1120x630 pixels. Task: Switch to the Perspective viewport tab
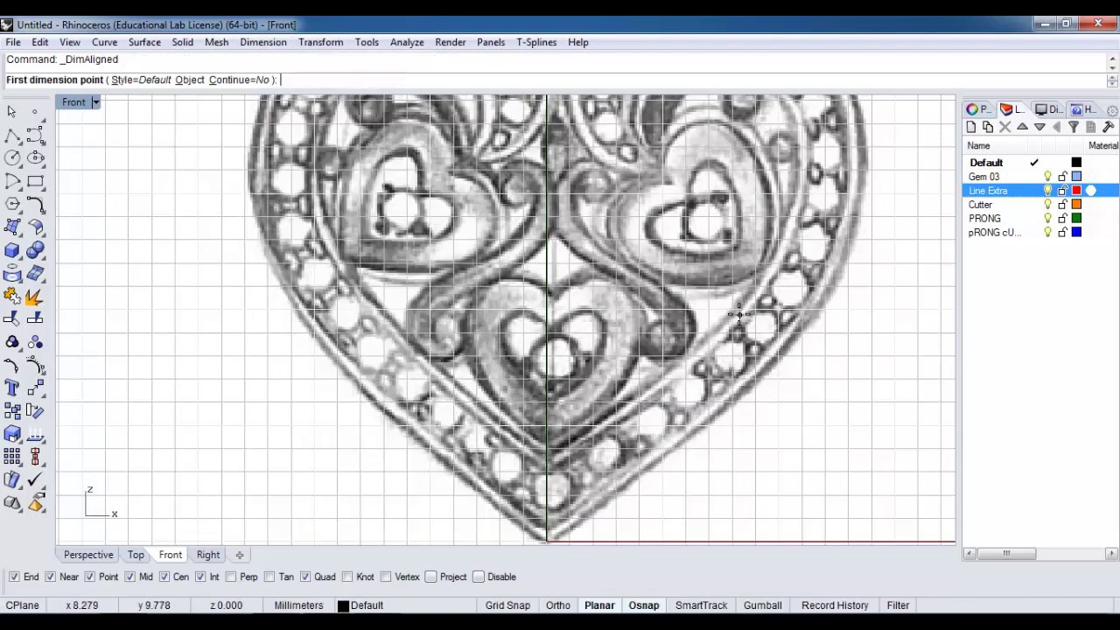(x=88, y=555)
